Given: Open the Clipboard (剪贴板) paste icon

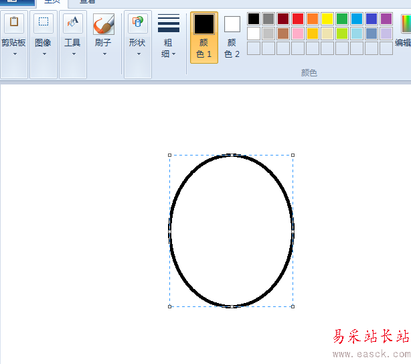Looking at the screenshot, I should click(14, 22).
